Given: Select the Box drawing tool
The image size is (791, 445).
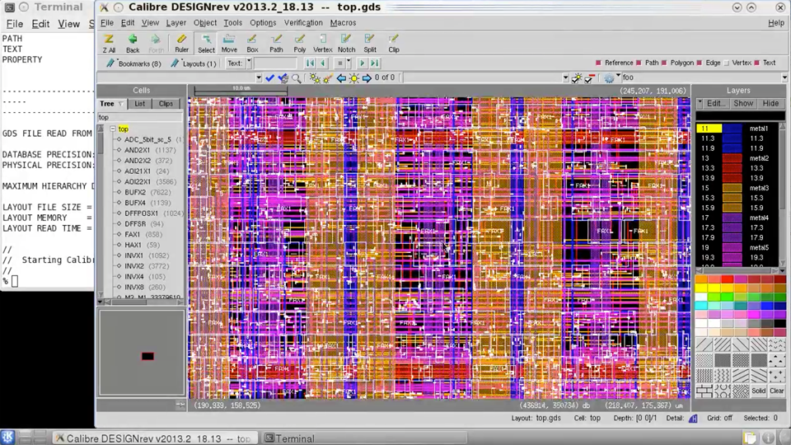Looking at the screenshot, I should (x=252, y=44).
